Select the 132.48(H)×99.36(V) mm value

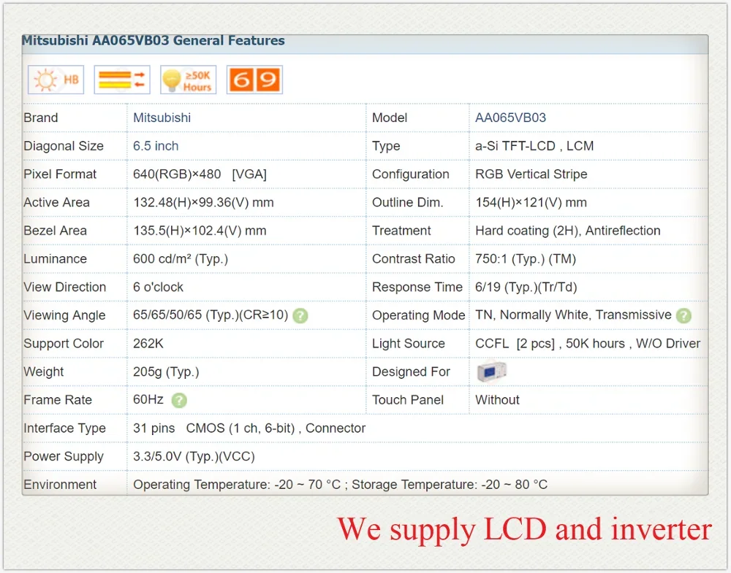203,202
